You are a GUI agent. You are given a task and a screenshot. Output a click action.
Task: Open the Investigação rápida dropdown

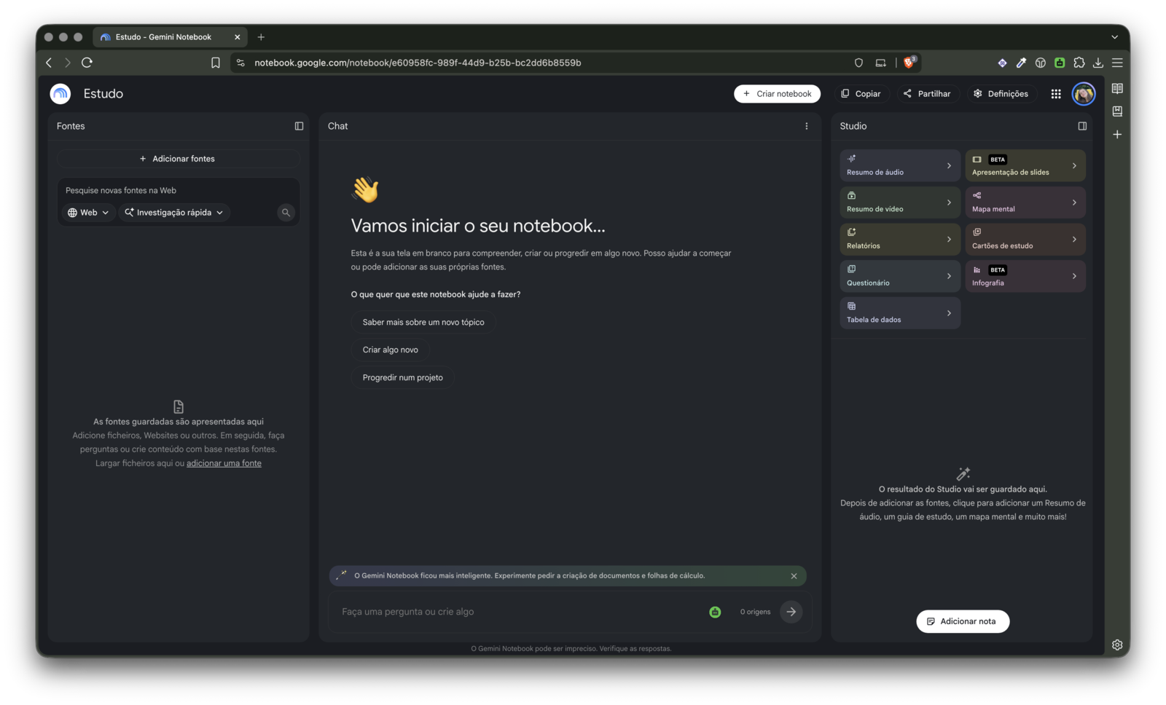(x=174, y=213)
